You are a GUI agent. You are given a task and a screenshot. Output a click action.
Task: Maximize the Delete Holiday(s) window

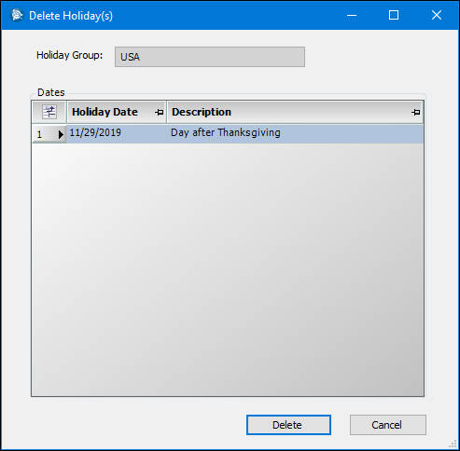pyautogui.click(x=394, y=15)
